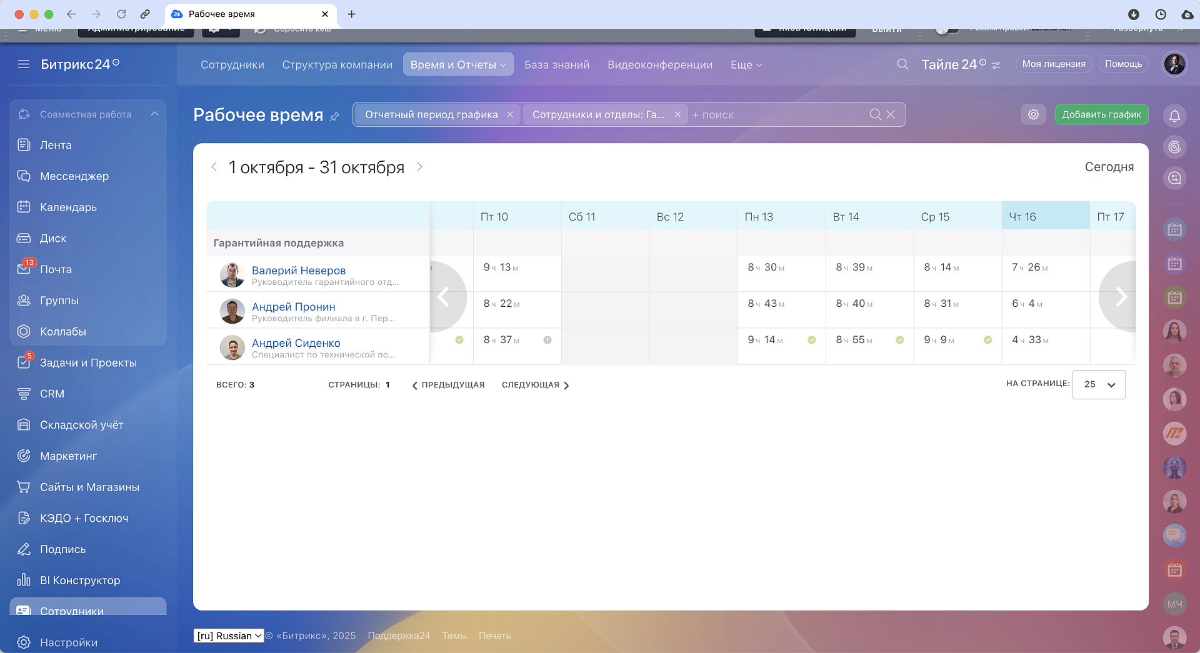
Task: Change rows per page dropdown showing 25
Action: (1099, 384)
